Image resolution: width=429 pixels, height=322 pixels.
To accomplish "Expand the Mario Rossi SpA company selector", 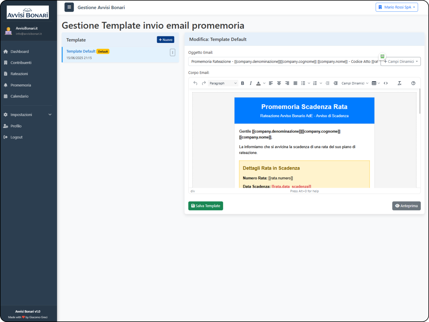I will pyautogui.click(x=397, y=7).
